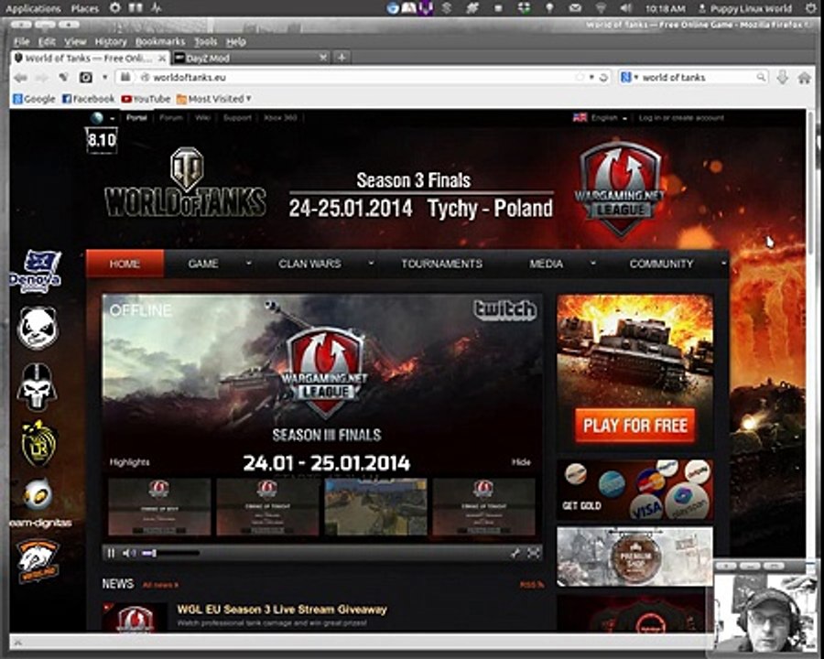Click Log in or create account
The width and height of the screenshot is (824, 659).
coord(681,118)
